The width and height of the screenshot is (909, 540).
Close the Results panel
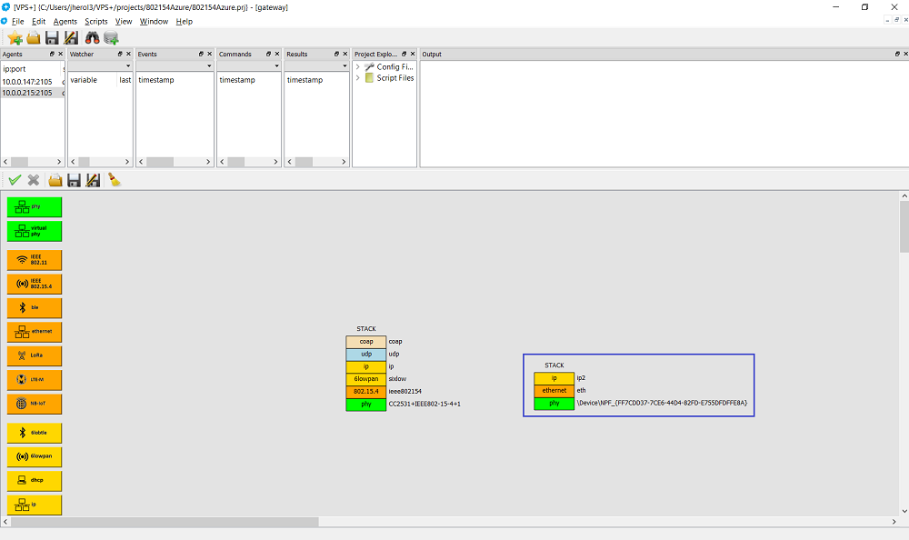pyautogui.click(x=345, y=55)
